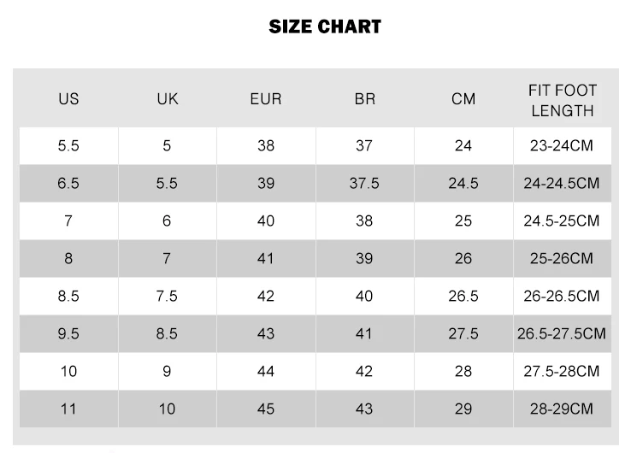Click EUR size 44 cell
The width and height of the screenshot is (631, 453).
pyautogui.click(x=266, y=371)
